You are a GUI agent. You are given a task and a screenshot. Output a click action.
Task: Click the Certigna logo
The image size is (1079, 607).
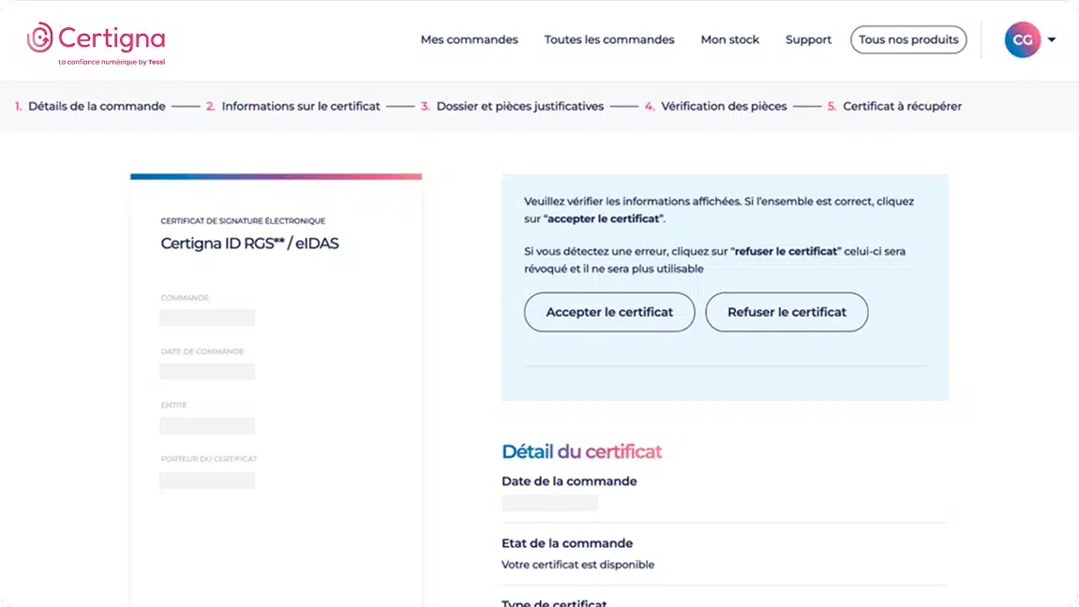coord(97,43)
